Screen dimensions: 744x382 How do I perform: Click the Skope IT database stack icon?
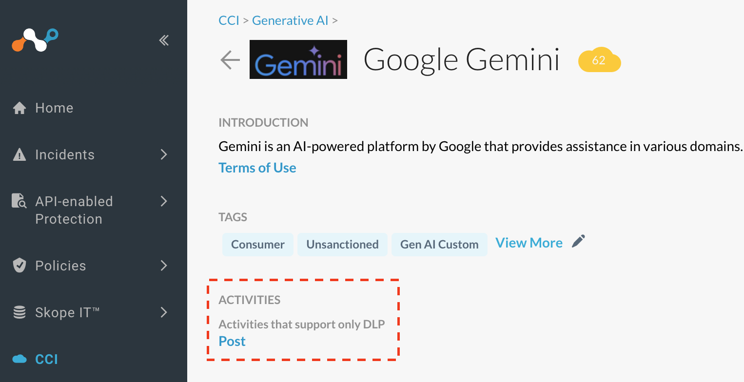(x=20, y=312)
